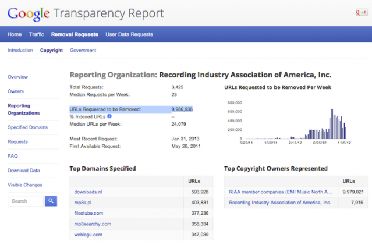Click Download Data in the sidebar
Viewport: 372px width, 248px height.
24,171
